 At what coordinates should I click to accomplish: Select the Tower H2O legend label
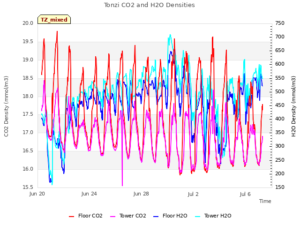tap(217, 216)
